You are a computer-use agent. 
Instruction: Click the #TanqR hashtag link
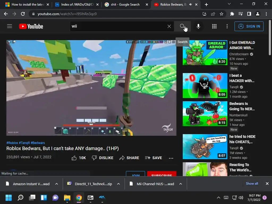(24, 143)
